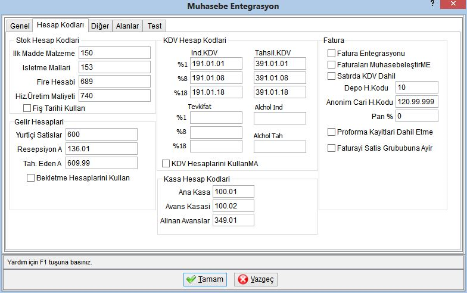Edit the Ilk Madde Malzeme field
467x293 pixels.
pos(114,52)
